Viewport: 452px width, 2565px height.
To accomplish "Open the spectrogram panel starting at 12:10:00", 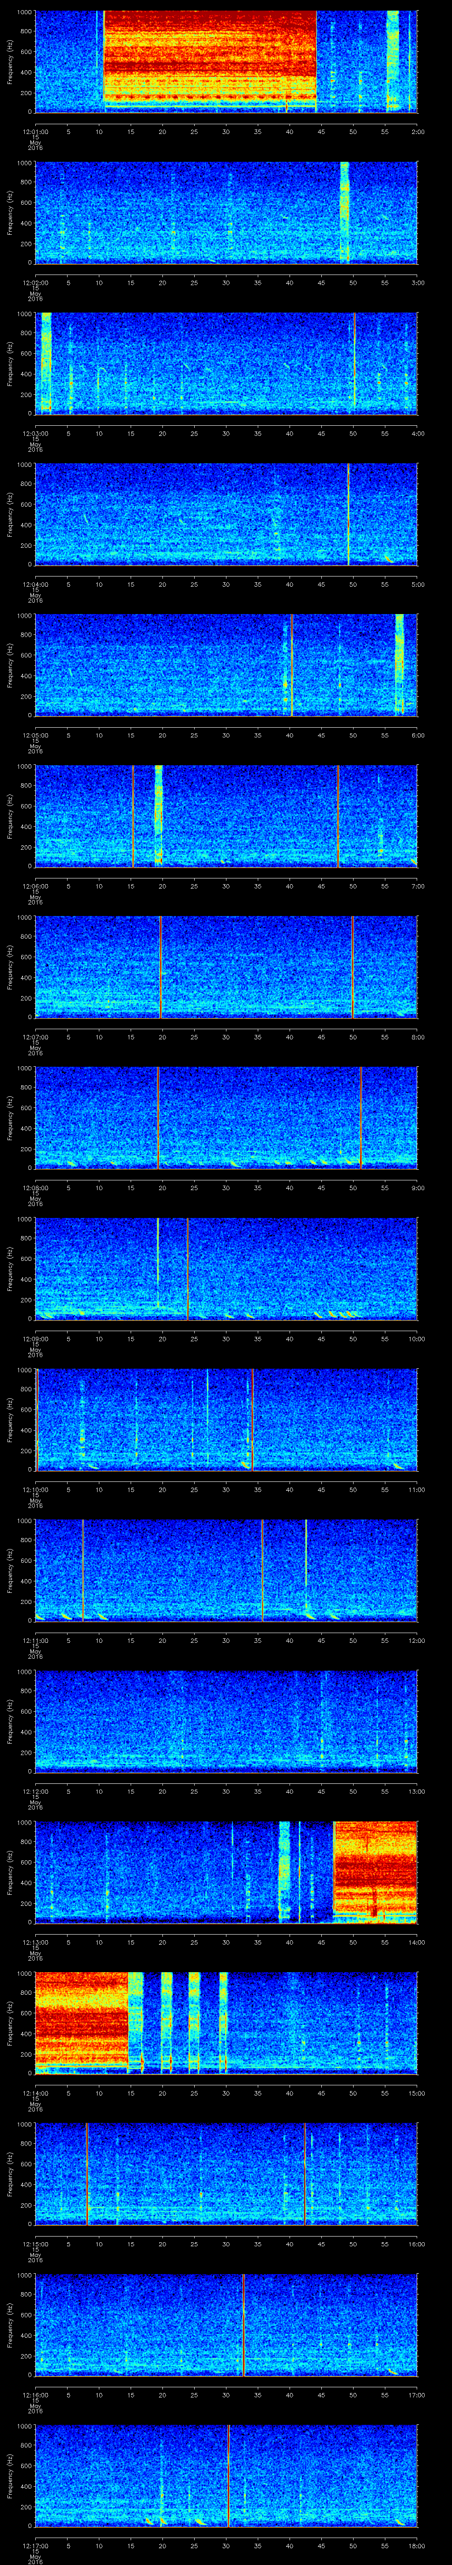I will (x=226, y=1419).
